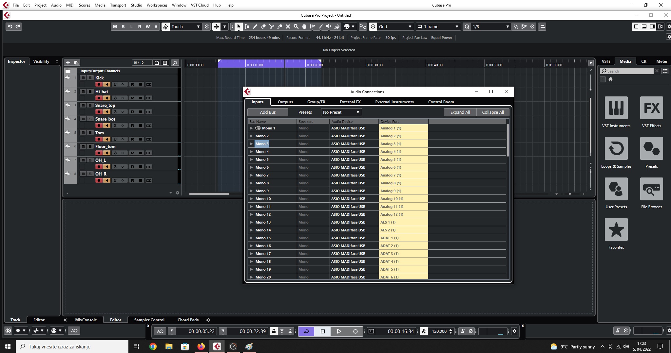Expand the Mono 12 bus row
Screen dimensions: 671x353
[x=251, y=214]
